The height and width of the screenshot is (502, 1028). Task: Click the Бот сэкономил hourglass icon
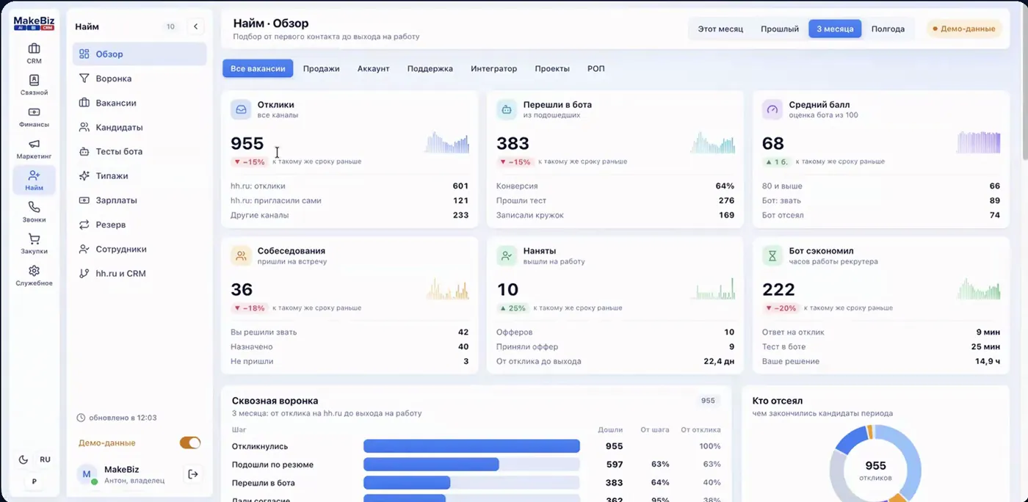(x=772, y=255)
